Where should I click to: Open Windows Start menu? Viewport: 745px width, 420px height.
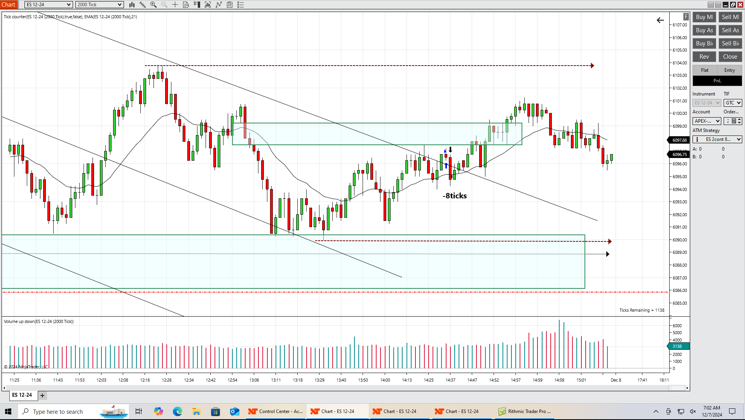coord(8,411)
